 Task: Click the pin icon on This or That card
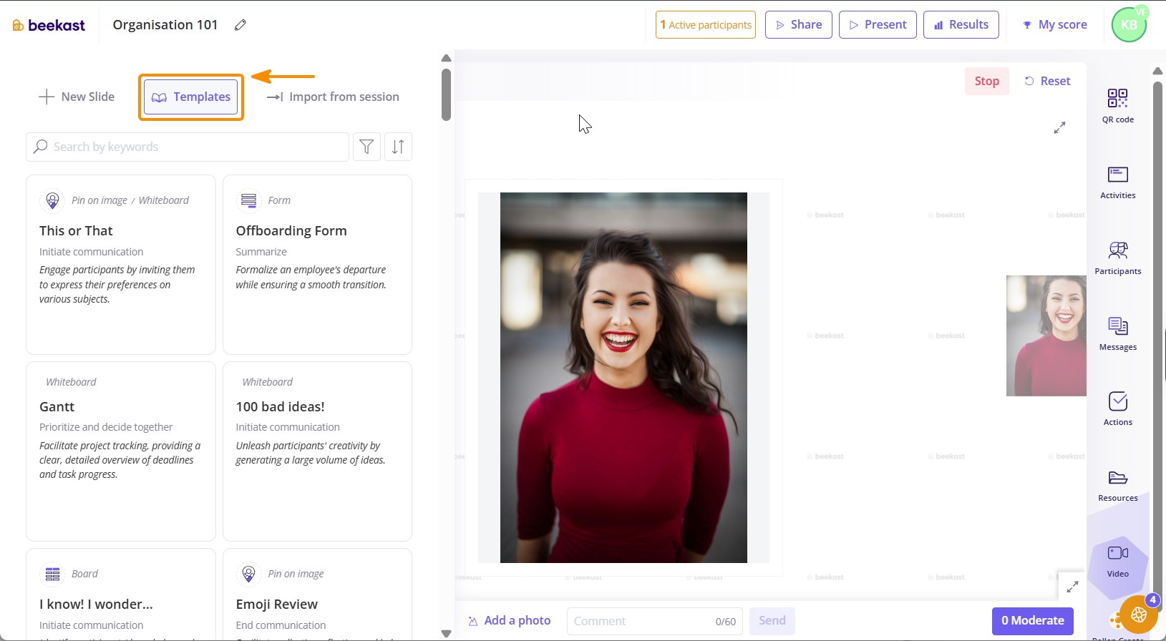tap(52, 200)
